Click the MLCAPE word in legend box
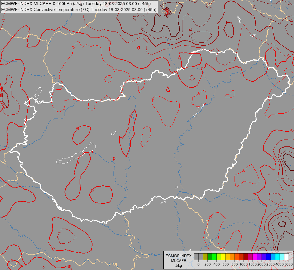 click(x=178, y=261)
